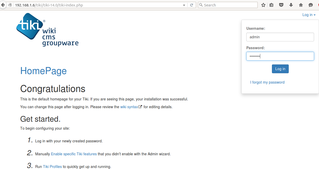The image size is (319, 169).
Task: Click the Tiki wiki cms groupware logo
Action: [x=47, y=30]
